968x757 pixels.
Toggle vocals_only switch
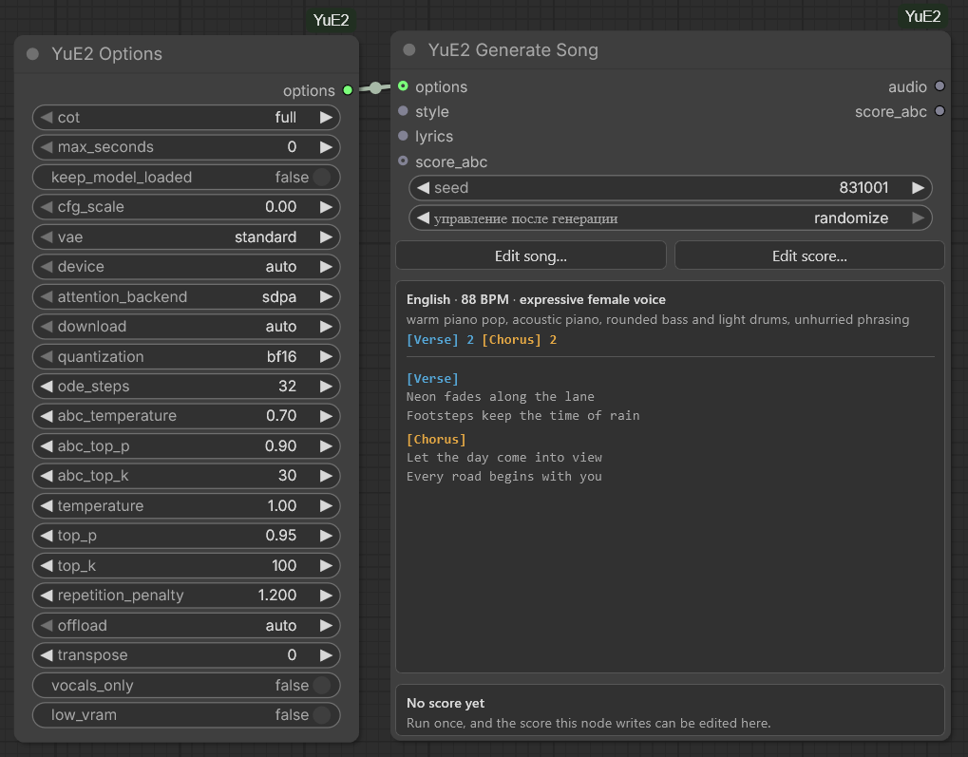click(x=321, y=686)
